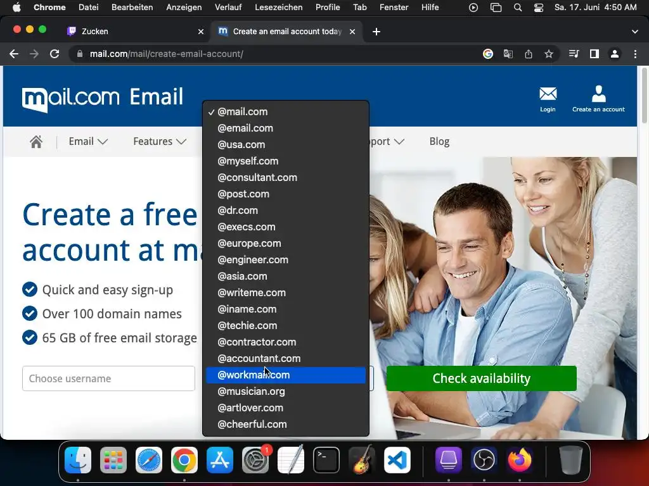
Task: Open the media control icon in toolbar
Action: click(x=574, y=54)
